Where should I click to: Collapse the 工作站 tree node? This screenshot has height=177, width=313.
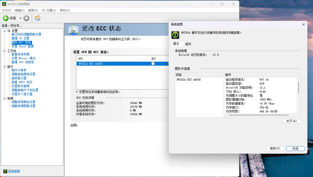4,51
